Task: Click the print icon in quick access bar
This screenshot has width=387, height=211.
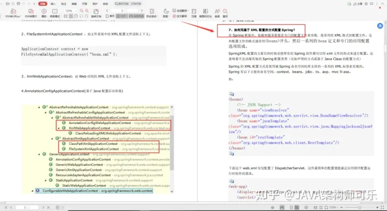Action: tap(18, 4)
